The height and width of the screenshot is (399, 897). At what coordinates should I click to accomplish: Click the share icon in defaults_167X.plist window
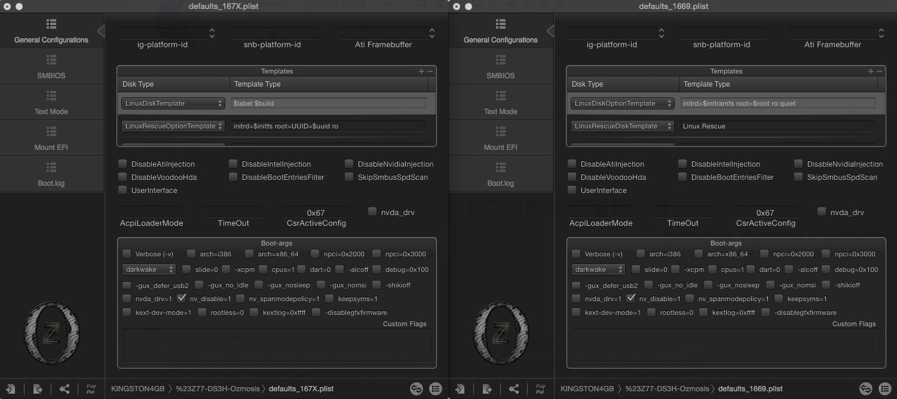65,389
